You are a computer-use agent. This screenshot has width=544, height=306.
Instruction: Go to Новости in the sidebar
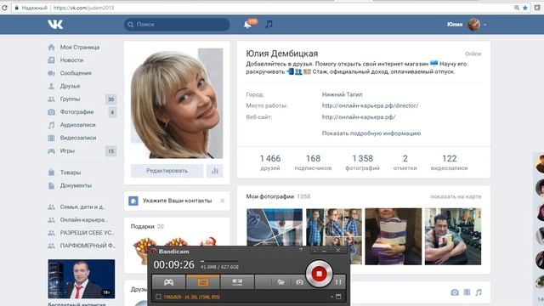(x=71, y=60)
